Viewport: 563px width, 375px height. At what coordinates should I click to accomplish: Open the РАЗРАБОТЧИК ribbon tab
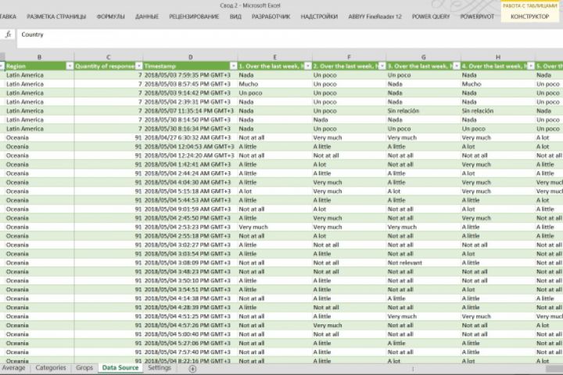click(x=271, y=16)
